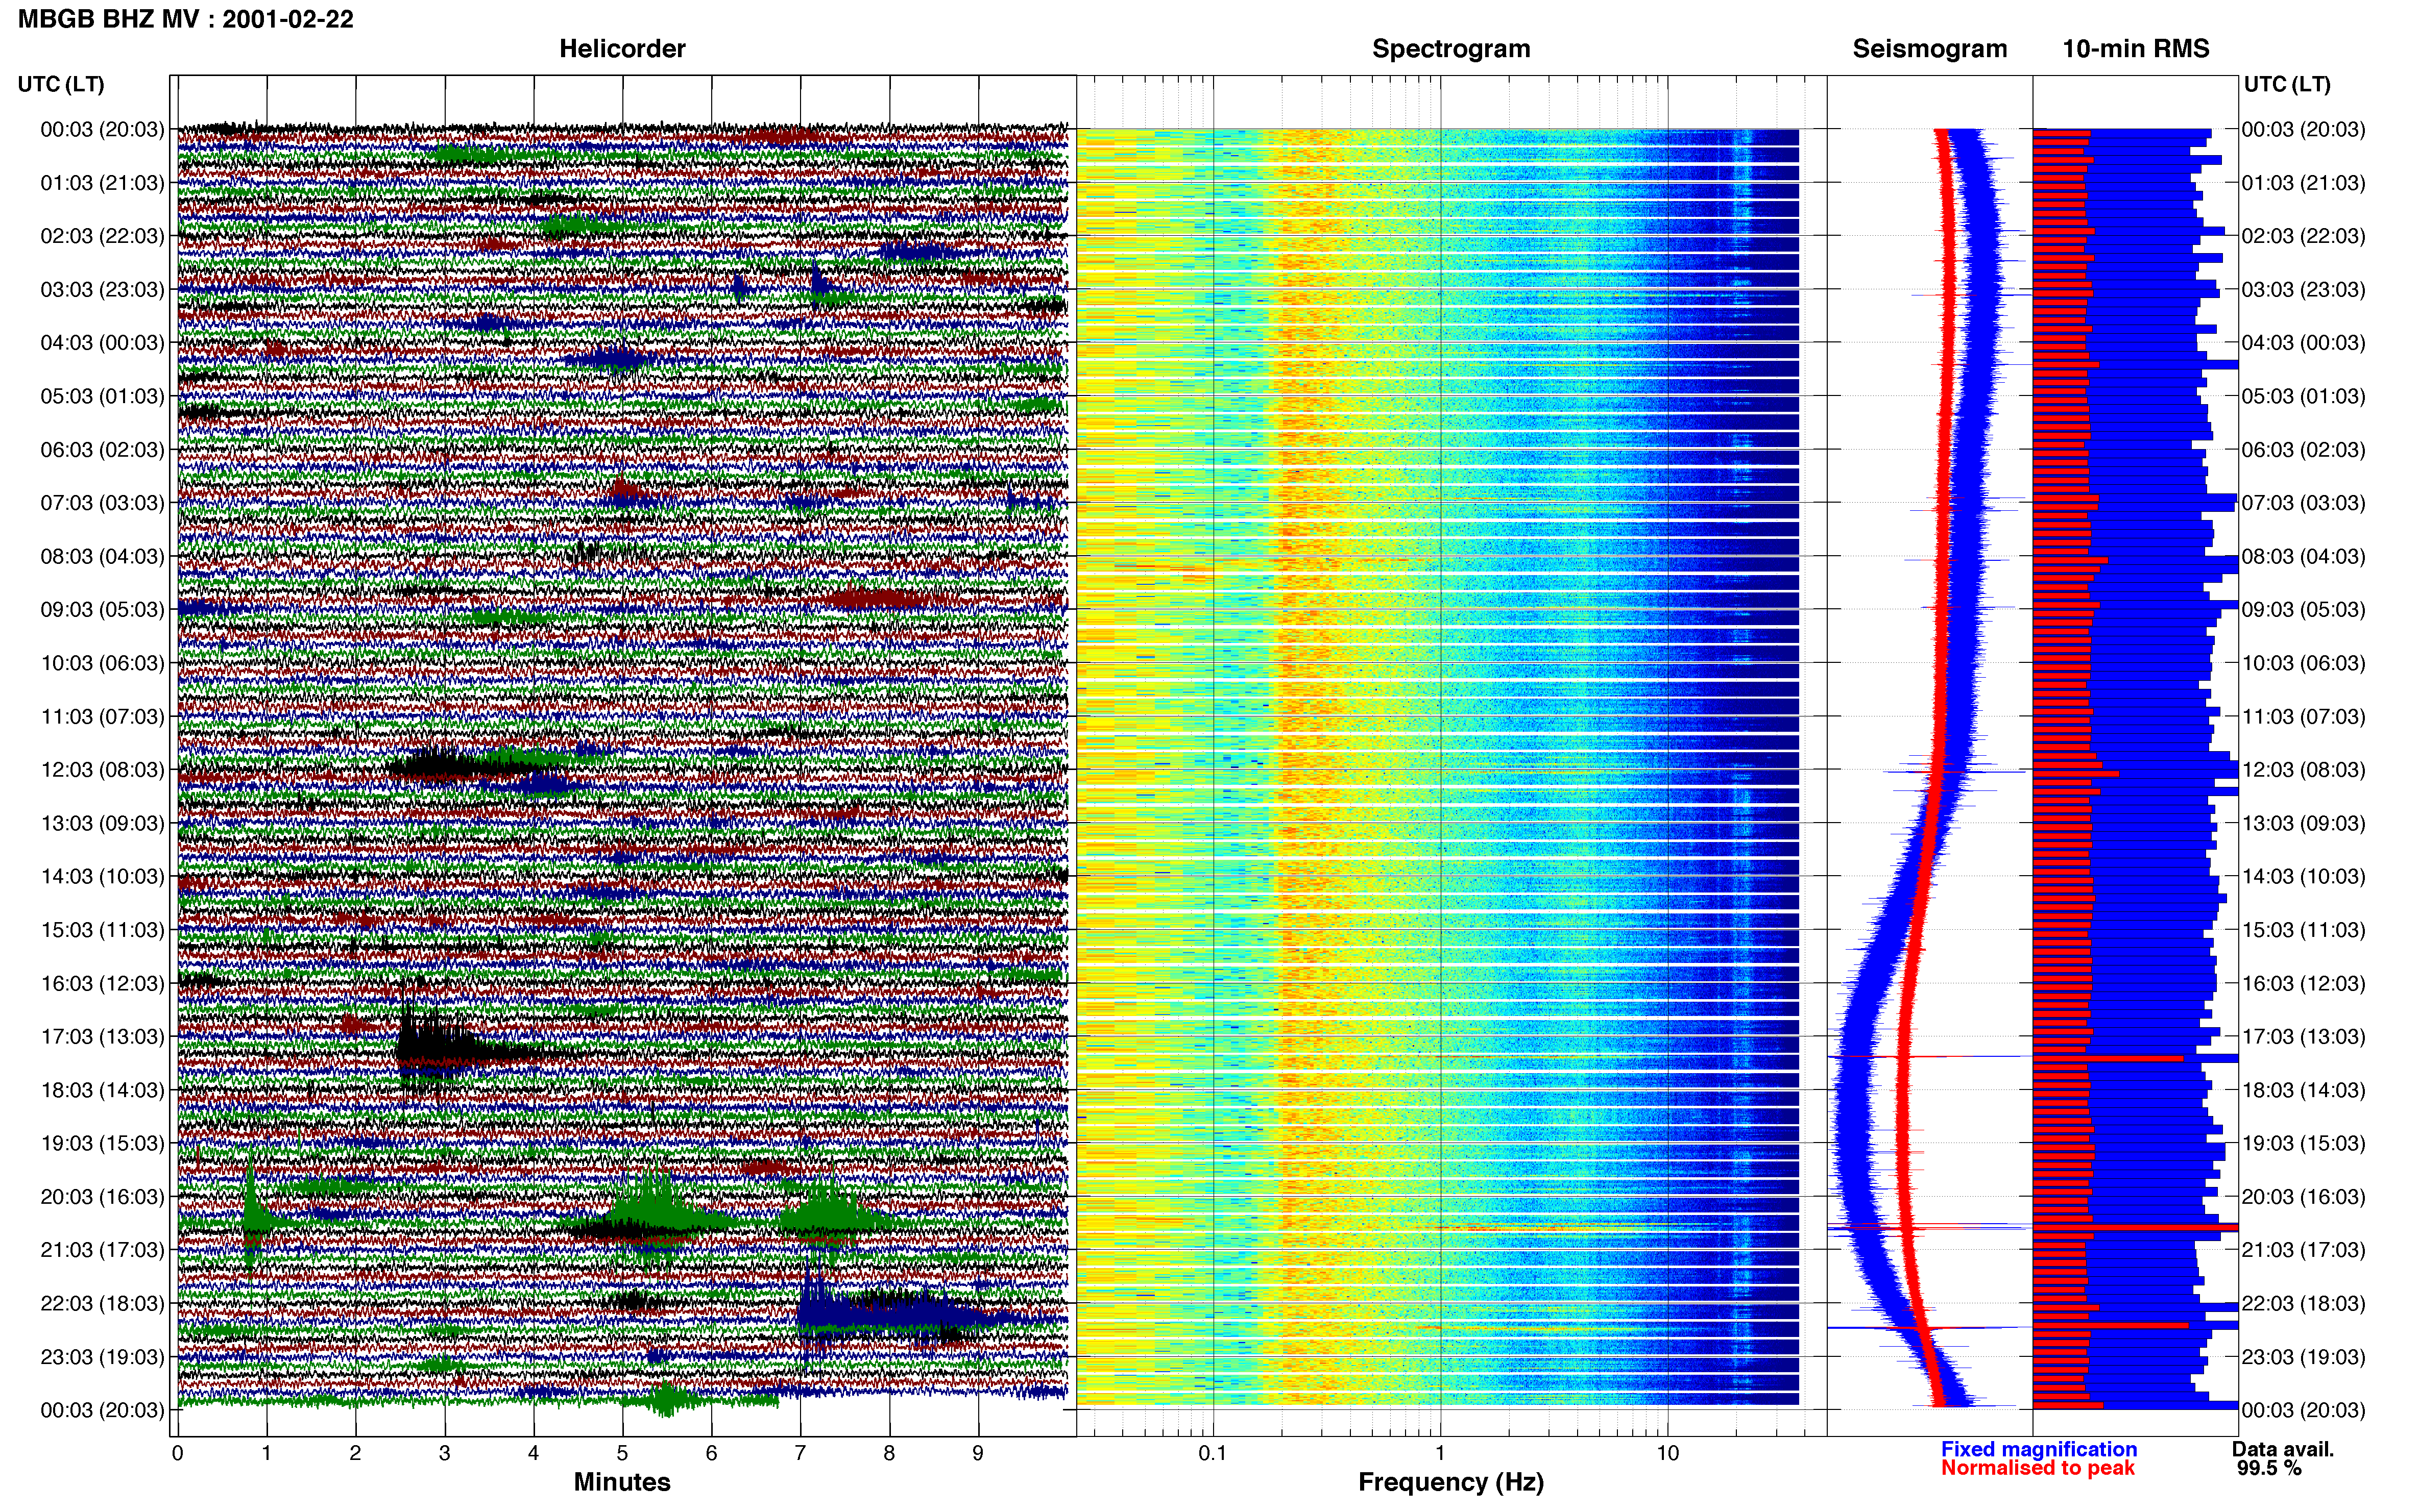This screenshot has height=1512, width=2420.
Task: Click the plot title 'MBGB BHZ MV : 2001-02-22'
Action: click(185, 19)
